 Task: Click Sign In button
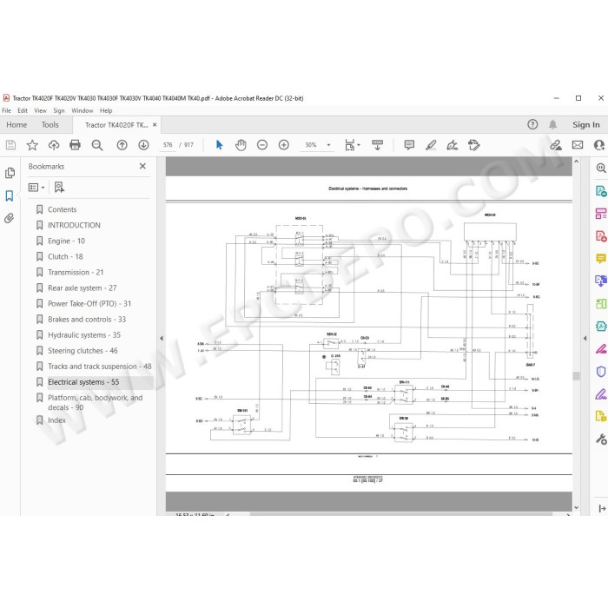click(586, 125)
